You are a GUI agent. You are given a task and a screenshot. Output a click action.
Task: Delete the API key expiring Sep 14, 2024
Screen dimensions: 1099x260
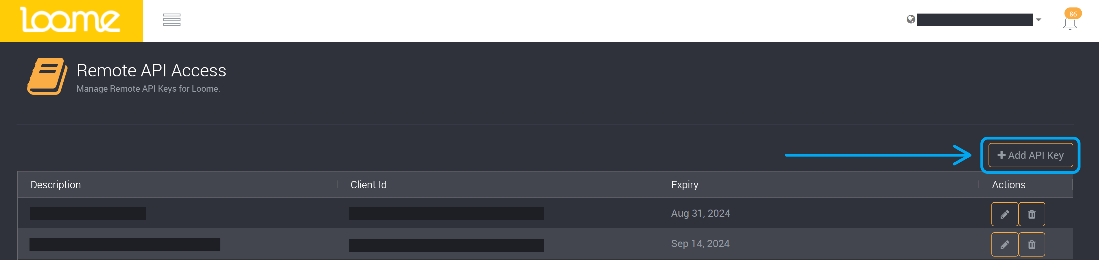pyautogui.click(x=1031, y=244)
